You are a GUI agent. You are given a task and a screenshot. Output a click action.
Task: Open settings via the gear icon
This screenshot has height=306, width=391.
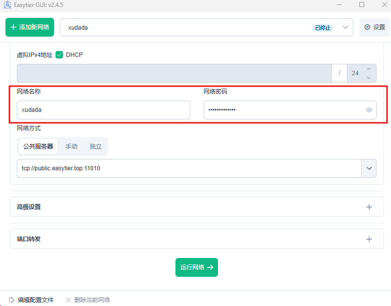(x=367, y=27)
